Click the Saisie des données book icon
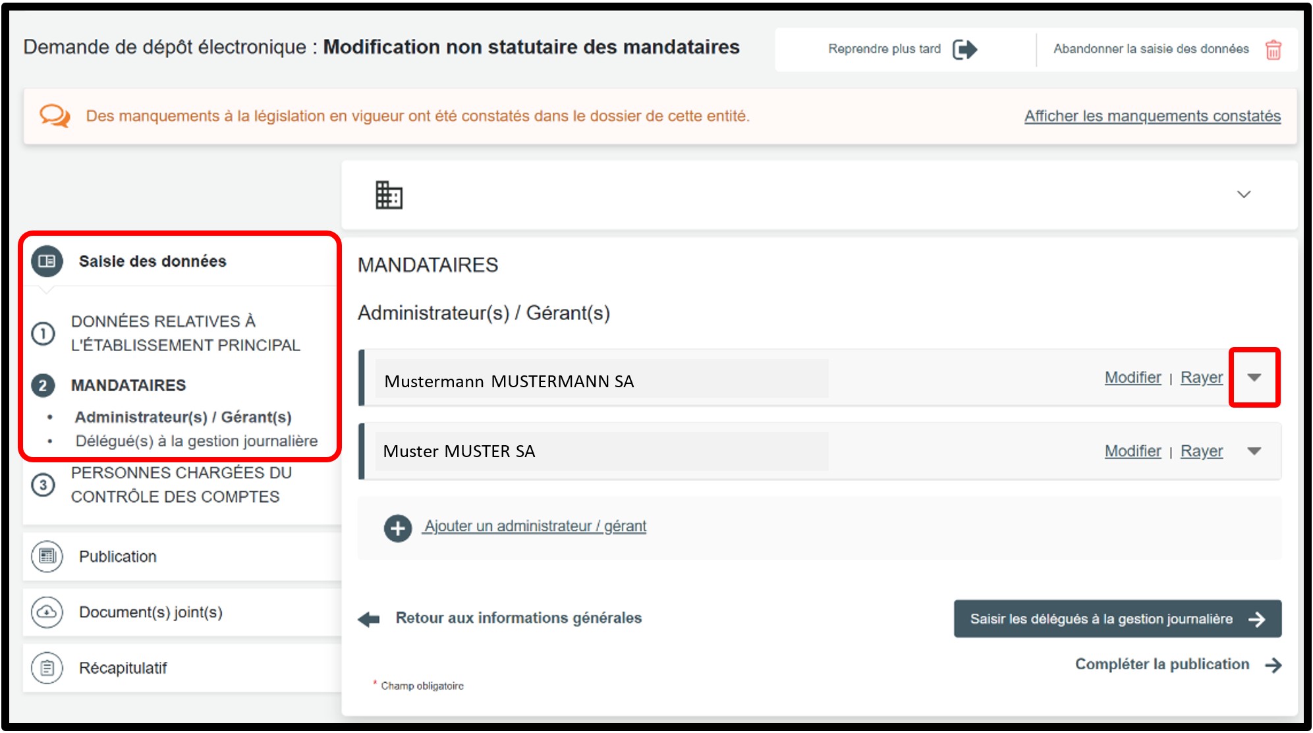The image size is (1313, 733). point(47,261)
